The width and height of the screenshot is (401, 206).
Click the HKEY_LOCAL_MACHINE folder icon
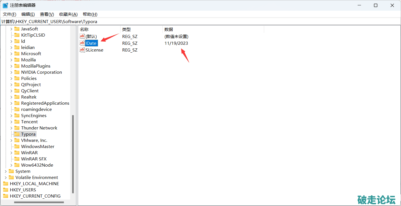6,183
